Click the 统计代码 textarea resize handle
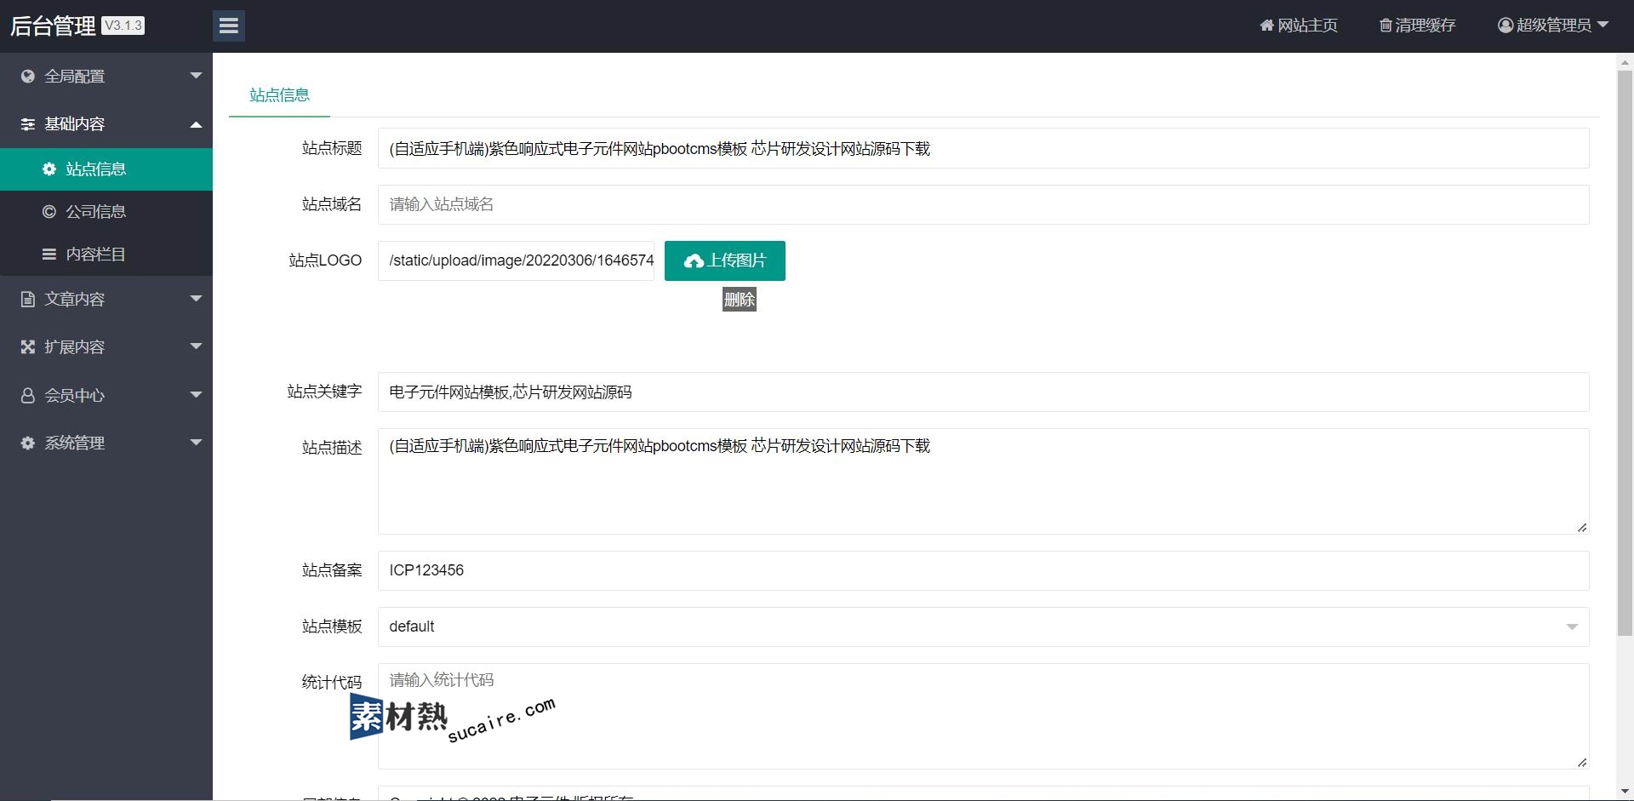Viewport: 1634px width, 801px height. [x=1582, y=763]
